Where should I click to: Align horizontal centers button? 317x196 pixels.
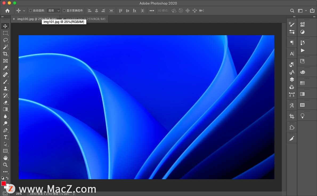pyautogui.click(x=96, y=10)
